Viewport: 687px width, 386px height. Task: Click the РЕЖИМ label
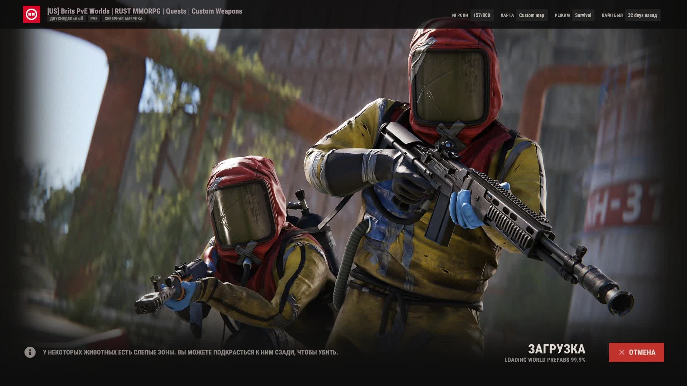(x=562, y=15)
